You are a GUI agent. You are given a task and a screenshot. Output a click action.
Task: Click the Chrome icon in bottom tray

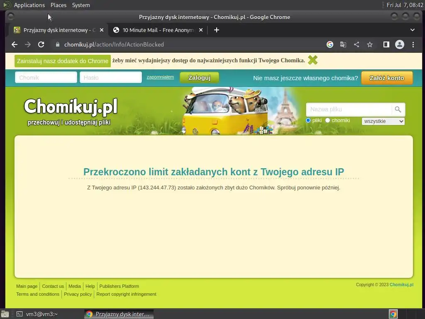[393, 314]
